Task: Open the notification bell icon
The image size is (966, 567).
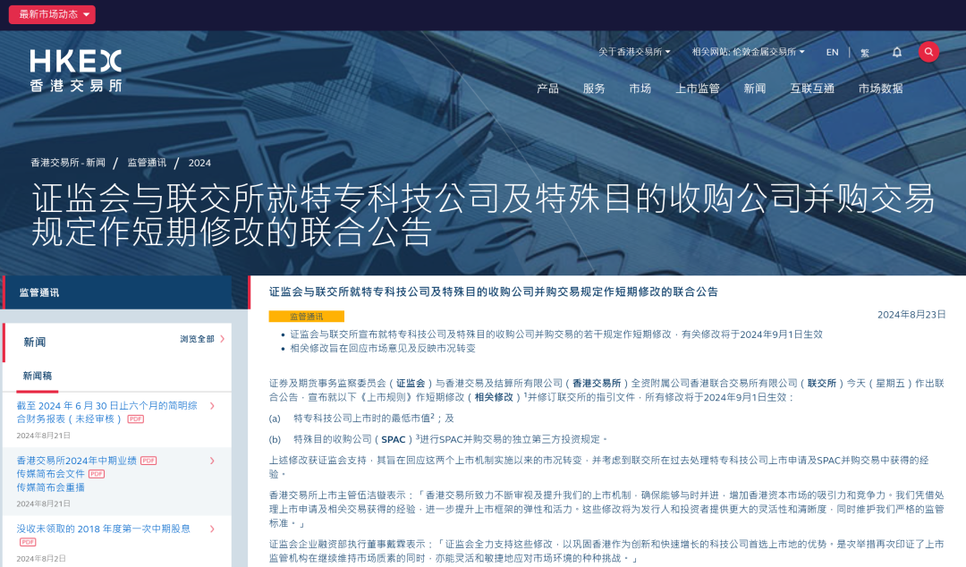Action: point(897,53)
